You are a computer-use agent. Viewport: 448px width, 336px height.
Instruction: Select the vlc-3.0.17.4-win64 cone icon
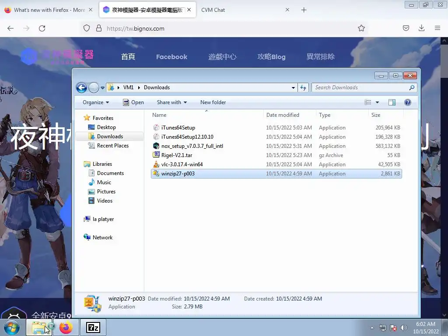156,164
